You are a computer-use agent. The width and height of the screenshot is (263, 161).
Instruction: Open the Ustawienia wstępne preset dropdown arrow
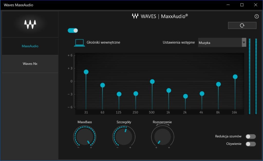[x=244, y=42]
